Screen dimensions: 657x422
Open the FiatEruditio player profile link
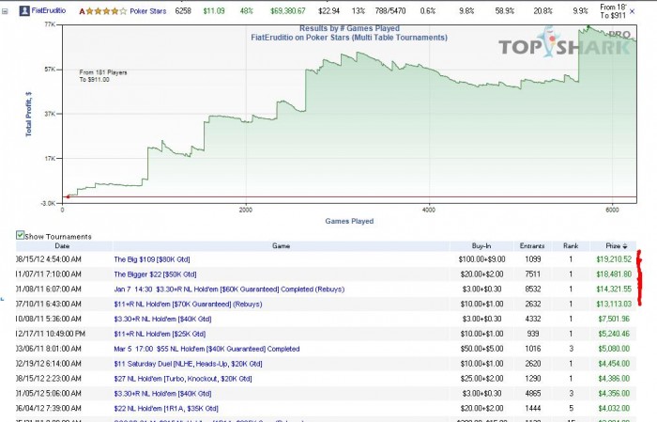coord(49,10)
